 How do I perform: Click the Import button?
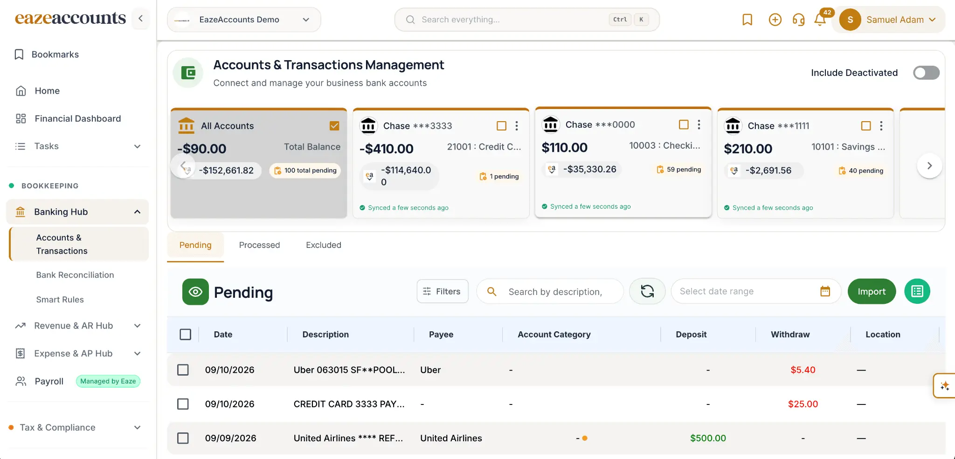872,291
